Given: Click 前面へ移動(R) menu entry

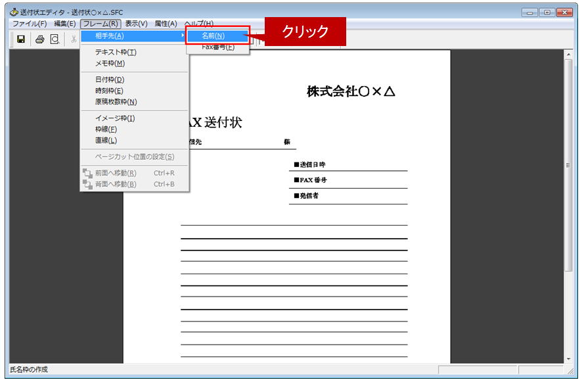Looking at the screenshot, I should click(134, 173).
